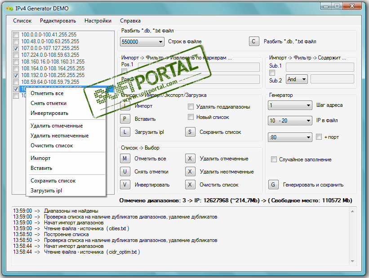This screenshot has width=369, height=278.
Task: Click the Sub.1 text input field
Action: pyautogui.click(x=320, y=67)
